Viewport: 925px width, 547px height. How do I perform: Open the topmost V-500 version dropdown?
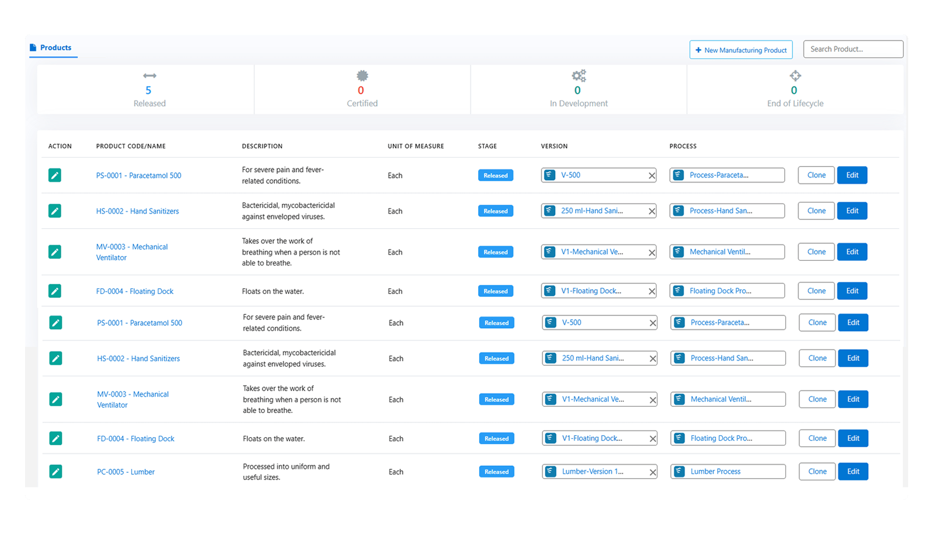tap(598, 175)
